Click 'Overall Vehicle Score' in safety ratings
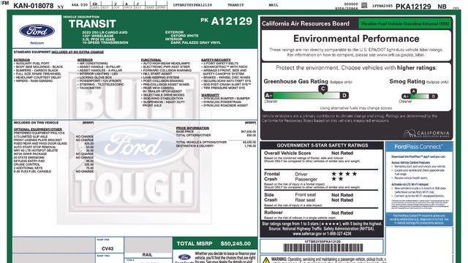 point(287,153)
